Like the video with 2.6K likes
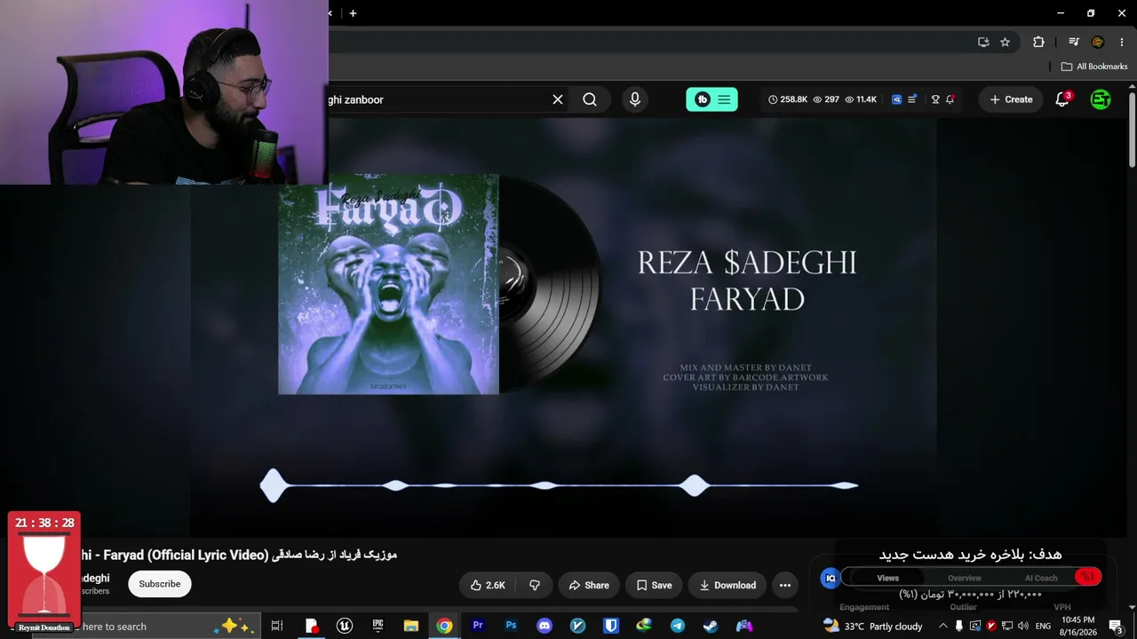The image size is (1137, 639). [488, 585]
